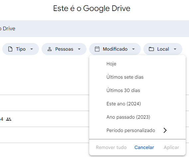
Task: Choose Últimos sete dias option
Action: click(x=137, y=77)
